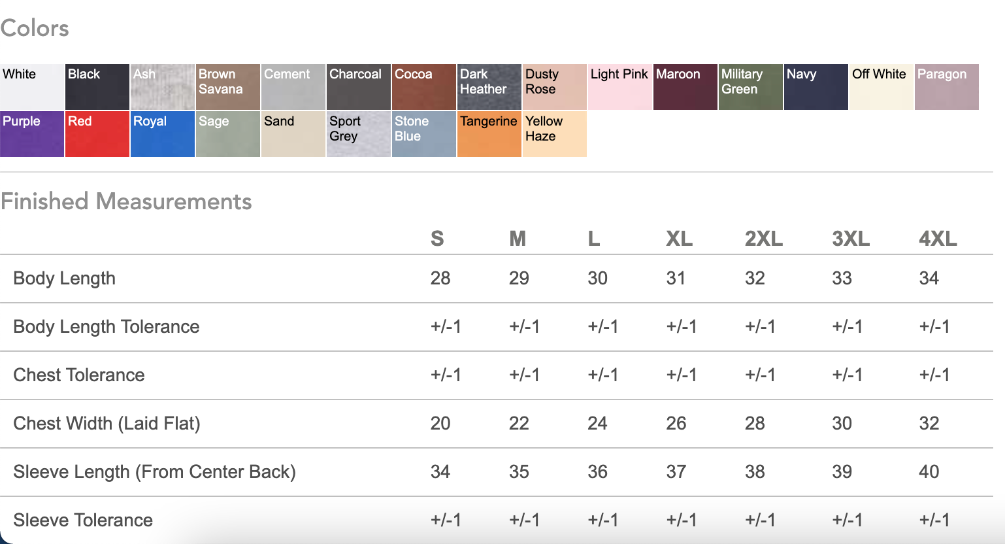Select the Light Pink swatch
Screen dimensions: 1005x544
pos(620,87)
